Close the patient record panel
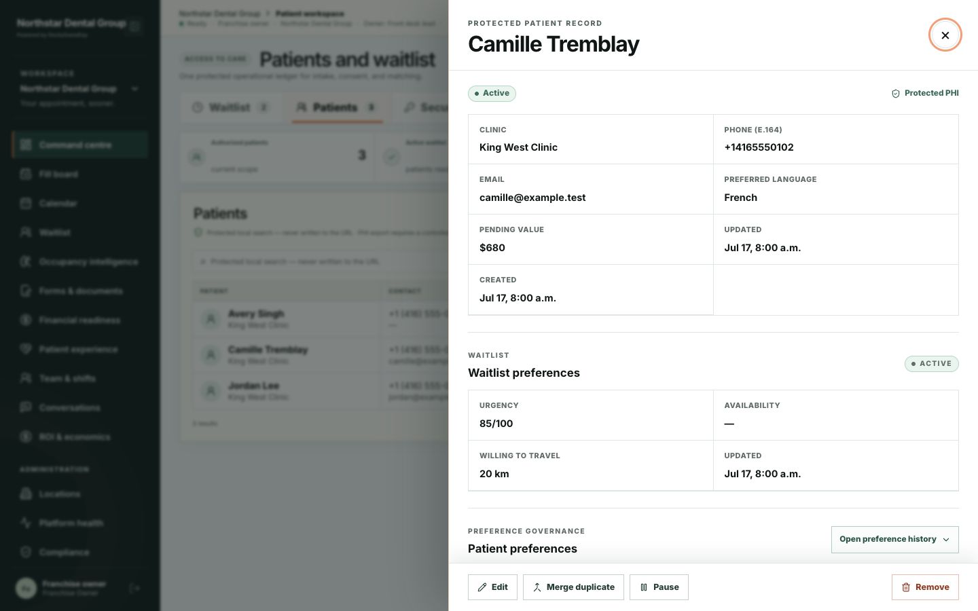The image size is (978, 611). [945, 35]
